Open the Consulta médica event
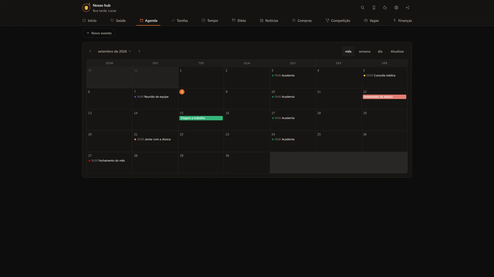 [x=380, y=76]
